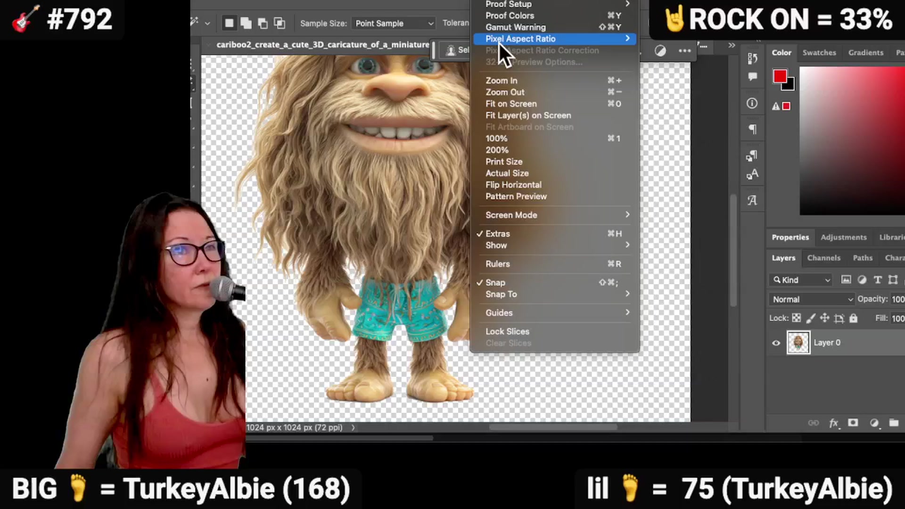The width and height of the screenshot is (905, 509).
Task: Click the background black color swatch
Action: pyautogui.click(x=790, y=85)
